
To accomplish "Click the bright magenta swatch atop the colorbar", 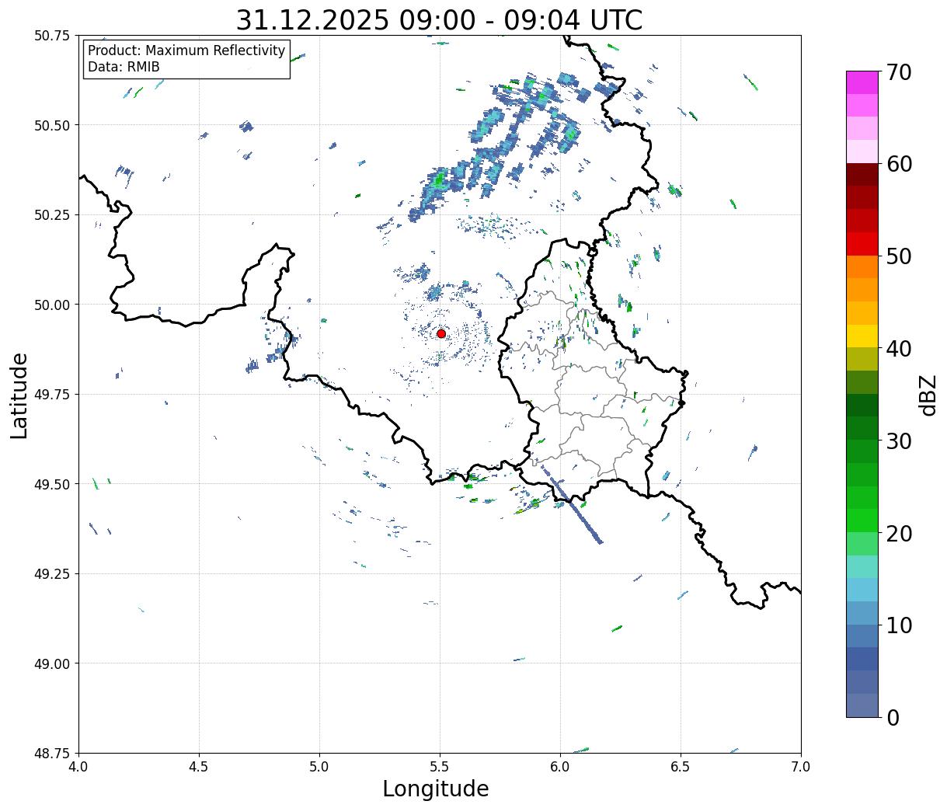I will [862, 82].
